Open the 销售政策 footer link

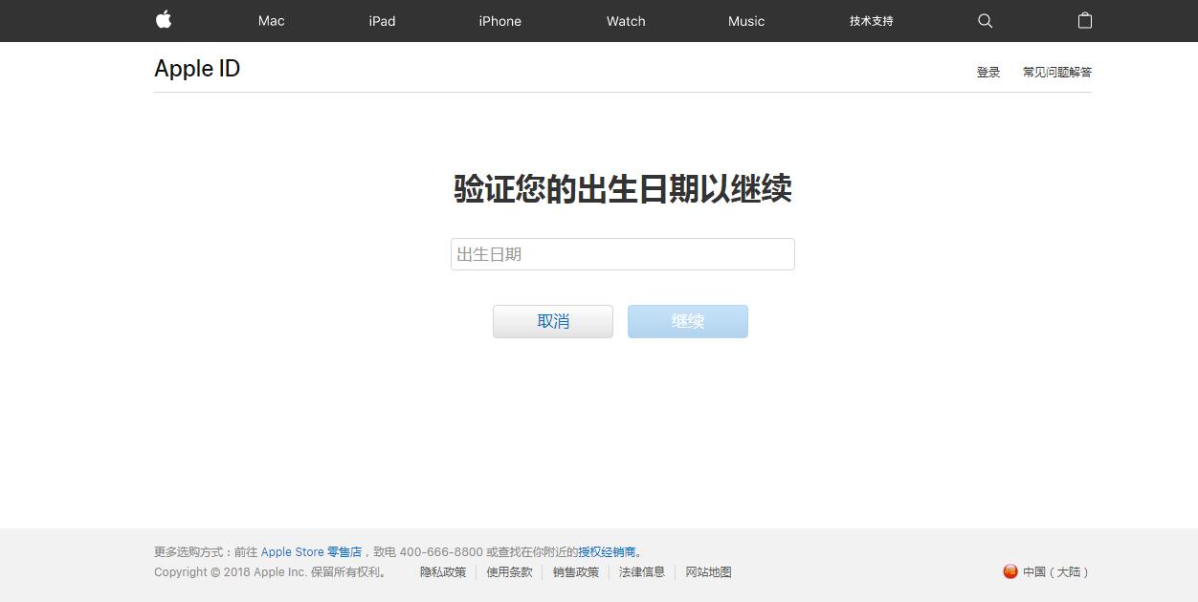pos(576,572)
